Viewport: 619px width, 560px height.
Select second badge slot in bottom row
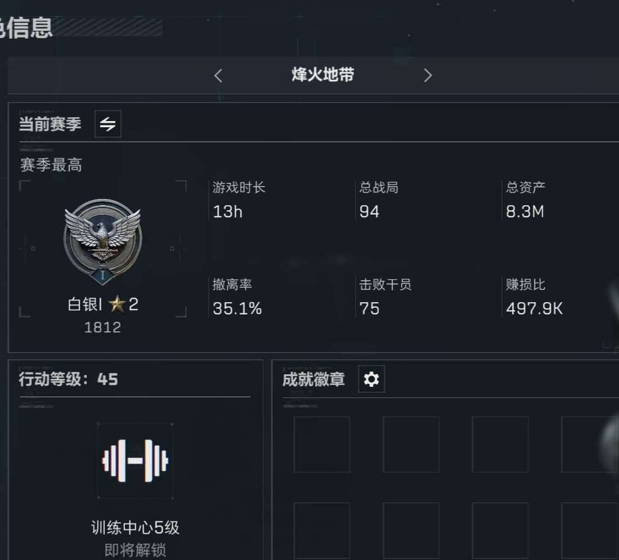(411, 529)
